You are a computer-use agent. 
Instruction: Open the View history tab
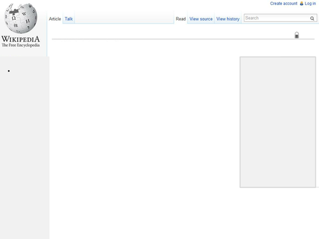click(228, 19)
